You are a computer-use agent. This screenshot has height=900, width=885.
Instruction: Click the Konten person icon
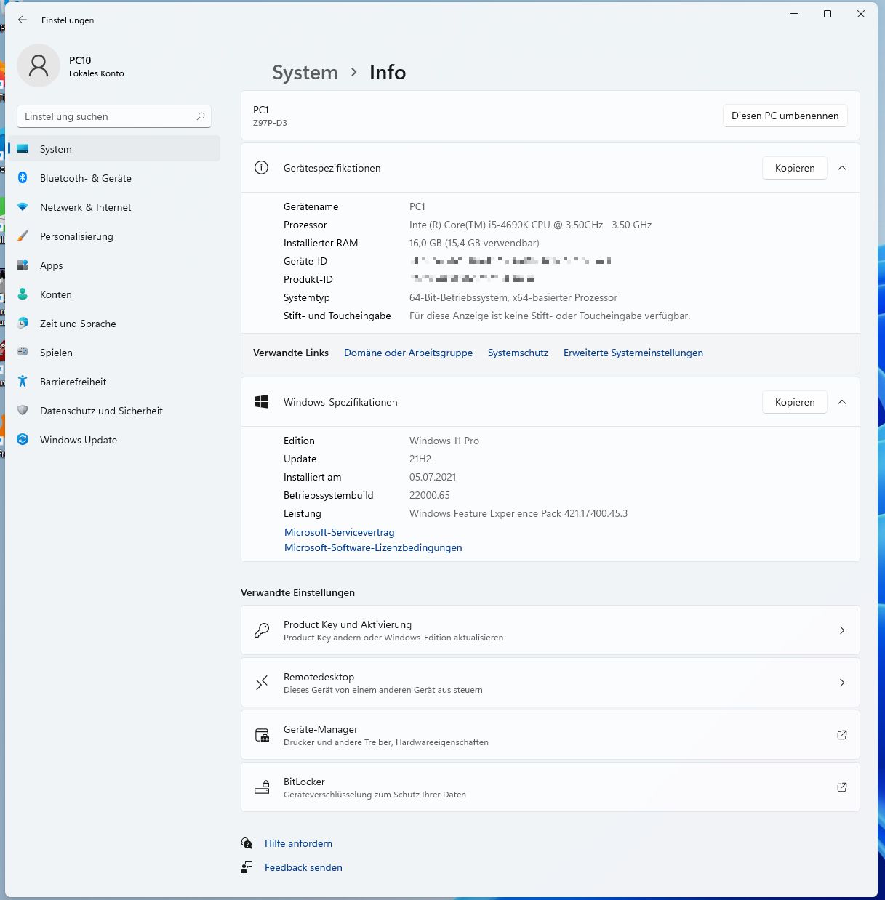pos(23,294)
